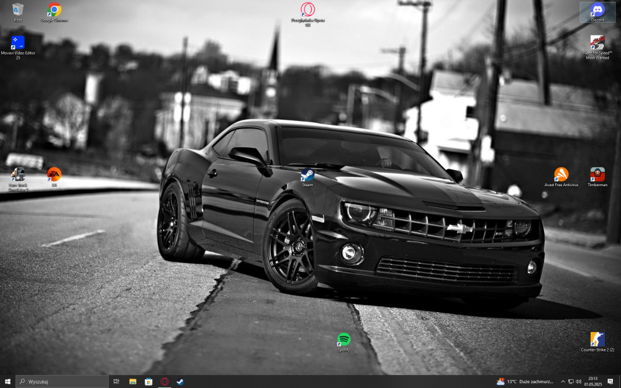Open Steam from the taskbar
Viewport: 621px width, 388px height.
tap(180, 382)
